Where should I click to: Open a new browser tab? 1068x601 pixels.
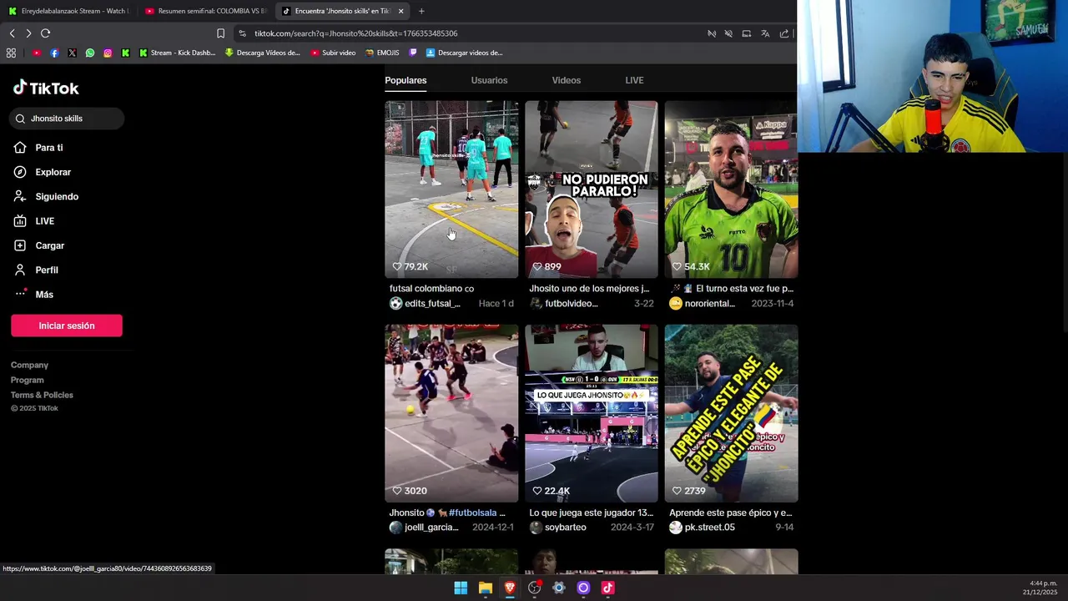tap(421, 11)
